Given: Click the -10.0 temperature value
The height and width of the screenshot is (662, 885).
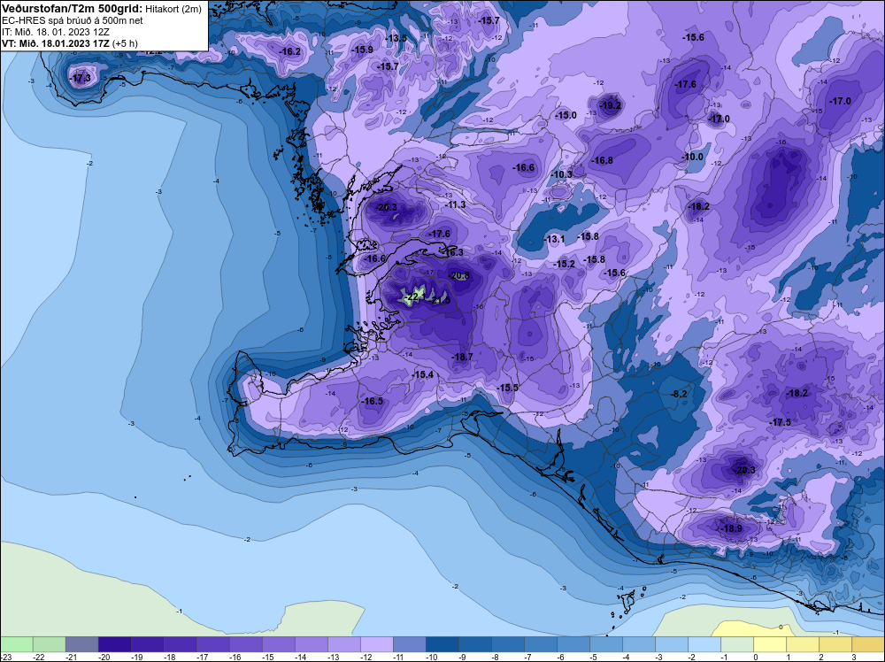Looking at the screenshot, I should pyautogui.click(x=693, y=157).
